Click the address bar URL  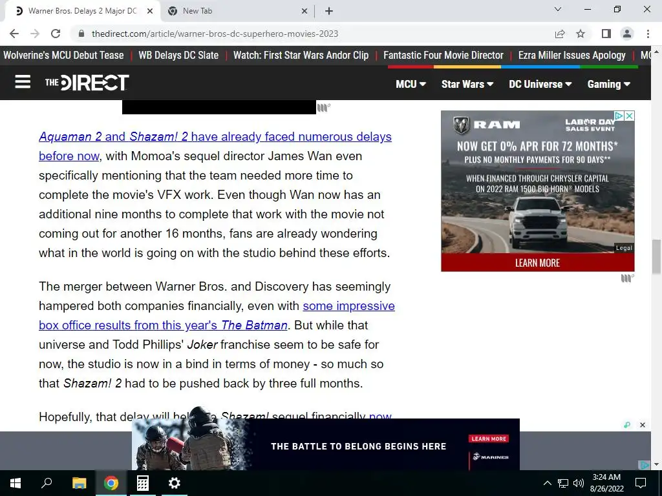click(215, 34)
